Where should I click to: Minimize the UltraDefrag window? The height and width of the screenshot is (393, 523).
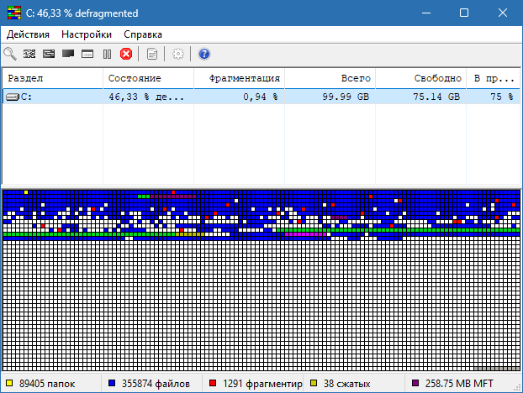[426, 13]
